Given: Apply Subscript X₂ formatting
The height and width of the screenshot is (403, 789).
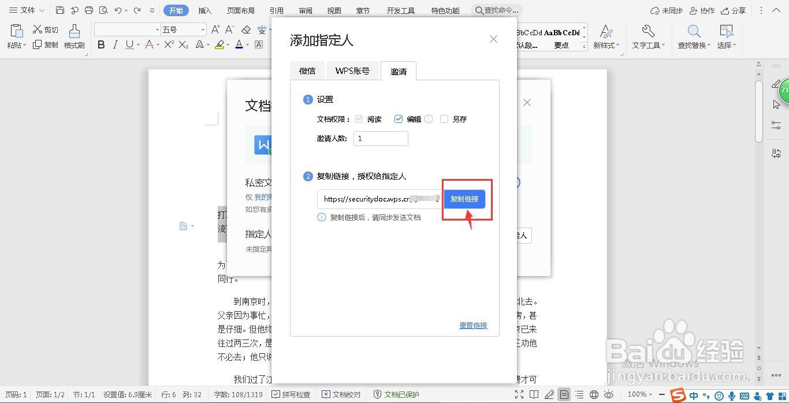Looking at the screenshot, I should click(x=184, y=44).
